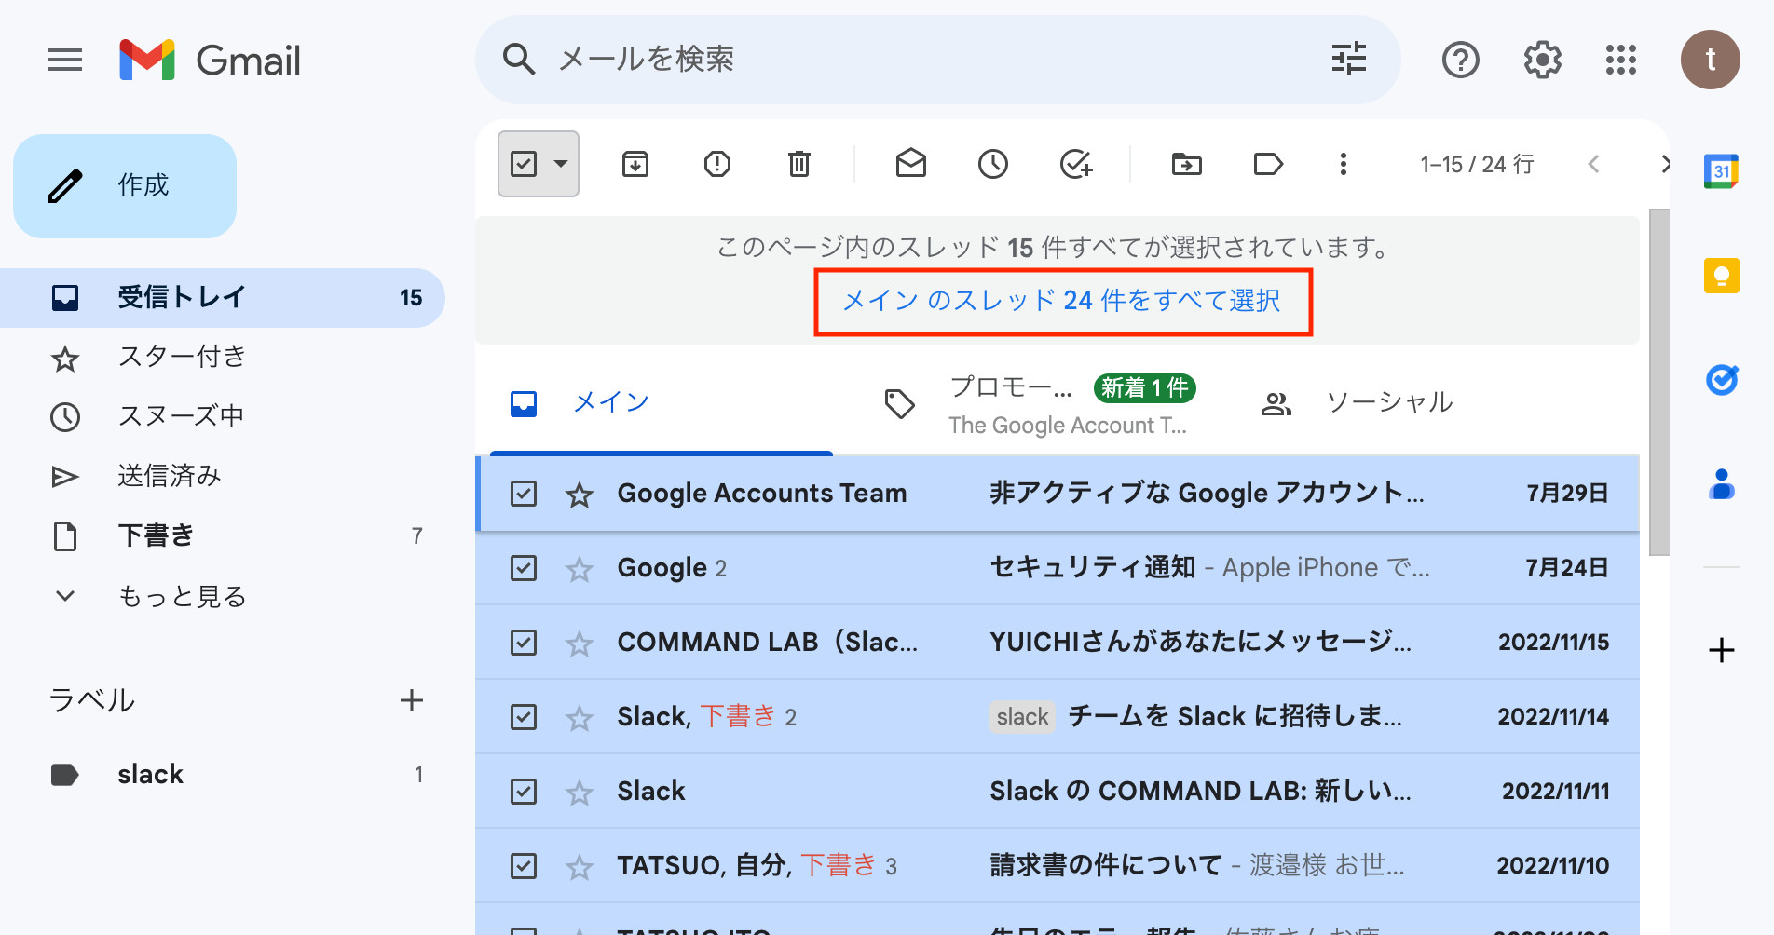The height and width of the screenshot is (935, 1774).
Task: Open the 受信トレイ folder
Action: (x=224, y=298)
